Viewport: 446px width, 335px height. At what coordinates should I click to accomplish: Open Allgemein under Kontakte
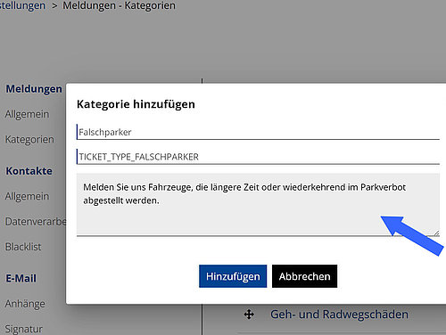click(x=27, y=196)
